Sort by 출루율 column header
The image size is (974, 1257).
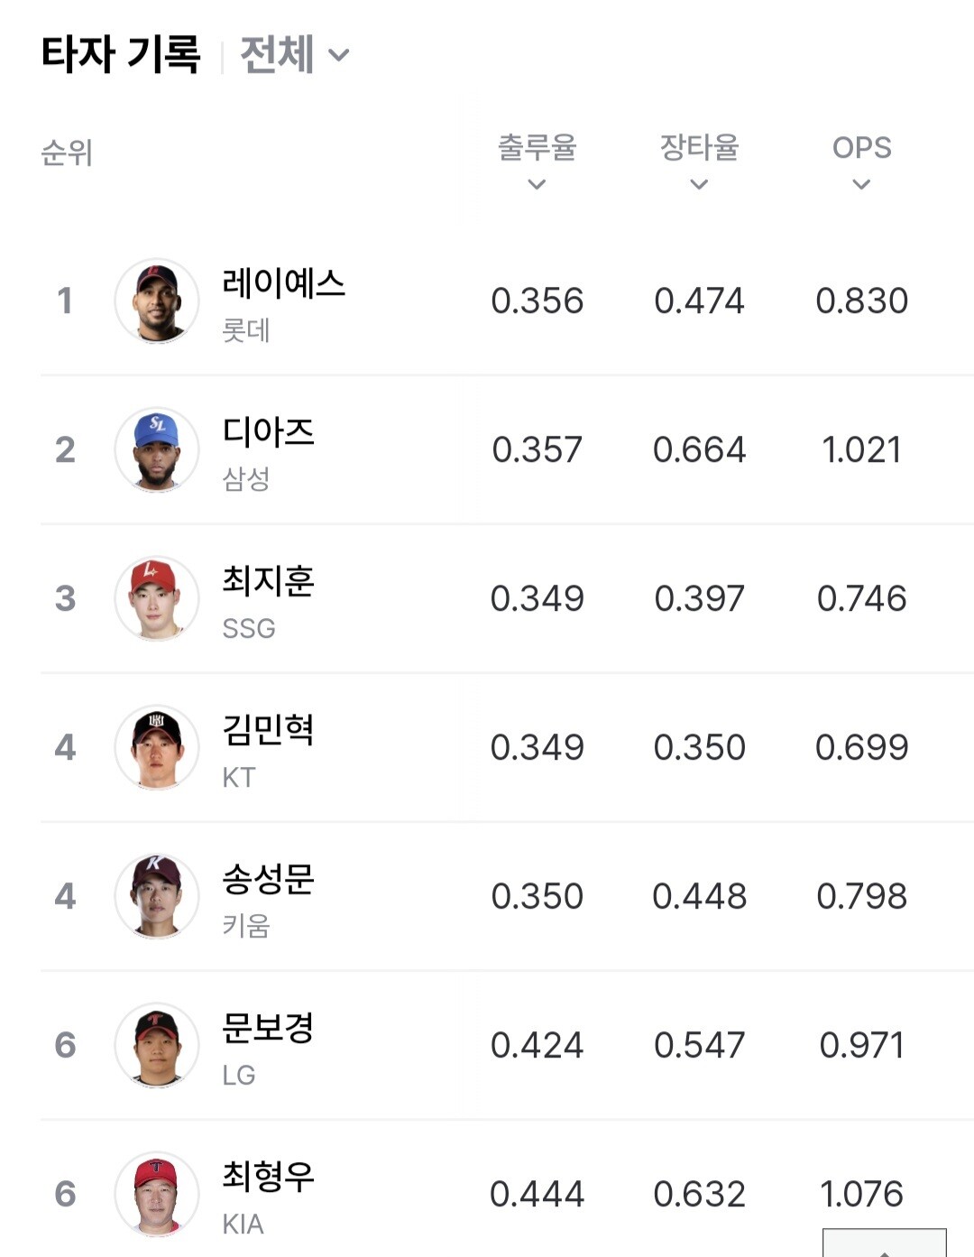(537, 160)
